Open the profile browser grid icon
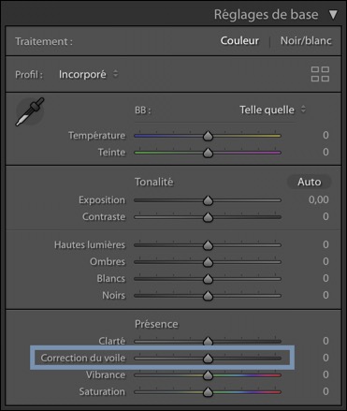This screenshot has width=347, height=411. click(x=320, y=74)
